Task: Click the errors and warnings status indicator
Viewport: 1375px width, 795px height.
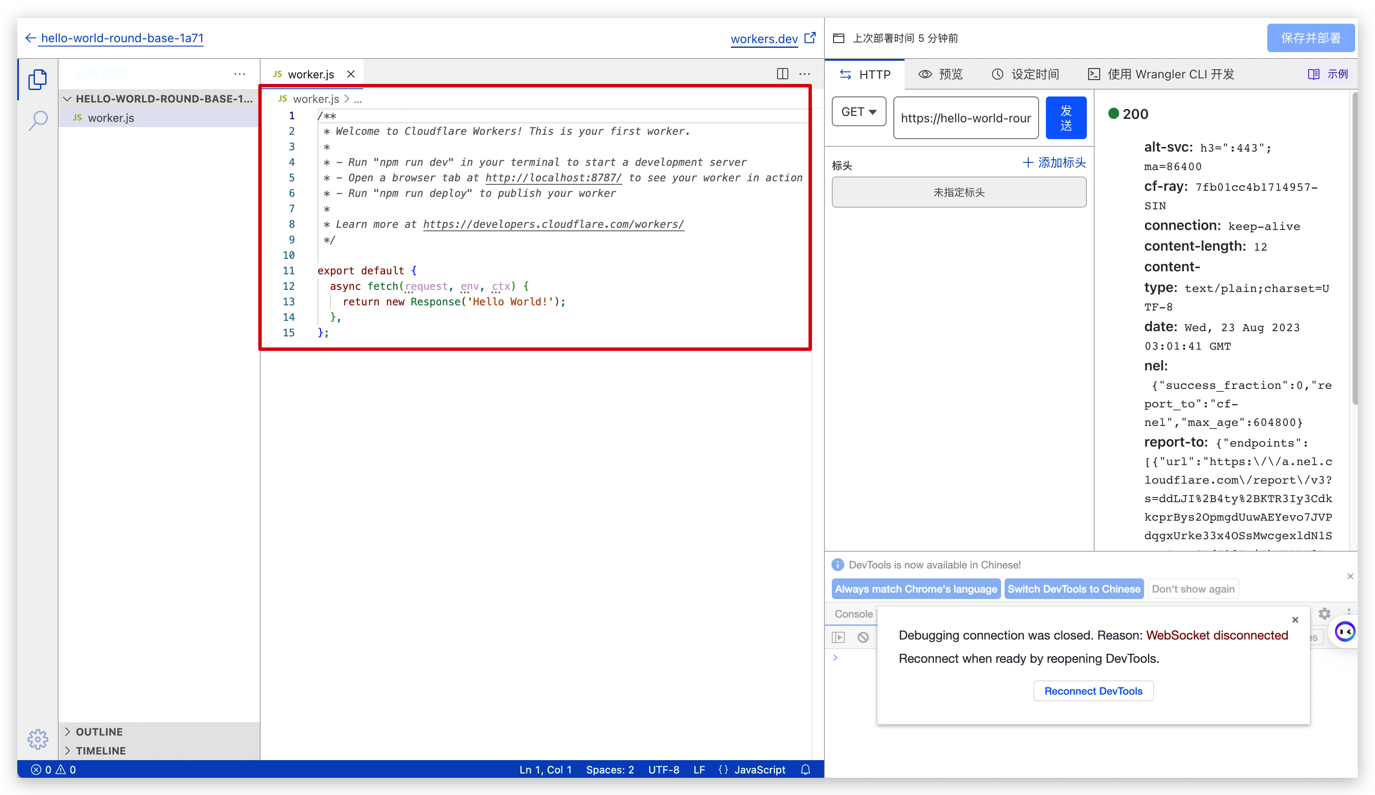Action: (53, 769)
